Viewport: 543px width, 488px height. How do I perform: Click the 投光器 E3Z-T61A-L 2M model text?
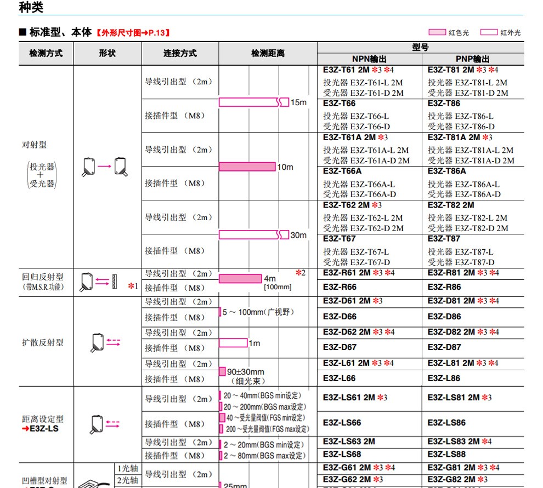coord(366,150)
